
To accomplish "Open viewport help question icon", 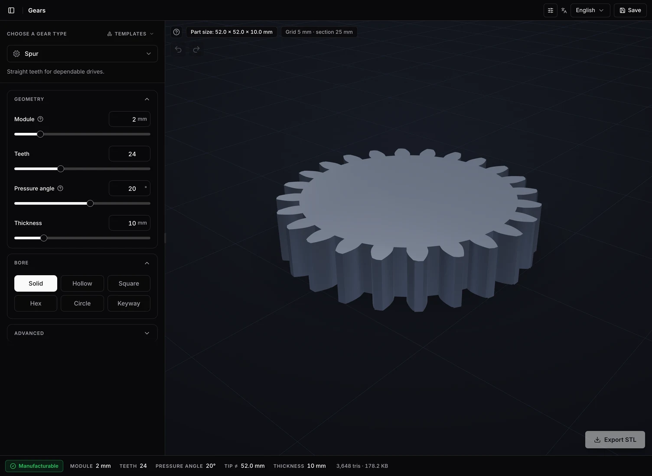I will 176,32.
